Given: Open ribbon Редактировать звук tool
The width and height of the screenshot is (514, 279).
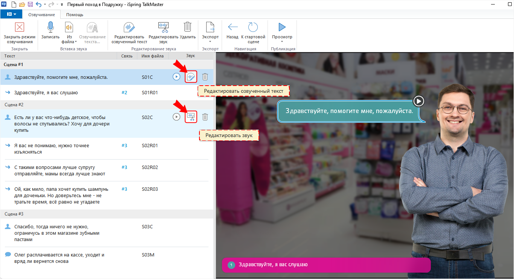Looking at the screenshot, I should (x=163, y=32).
